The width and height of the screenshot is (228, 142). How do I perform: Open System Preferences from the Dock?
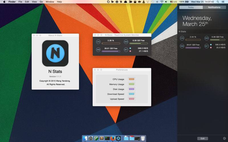tap(91, 138)
